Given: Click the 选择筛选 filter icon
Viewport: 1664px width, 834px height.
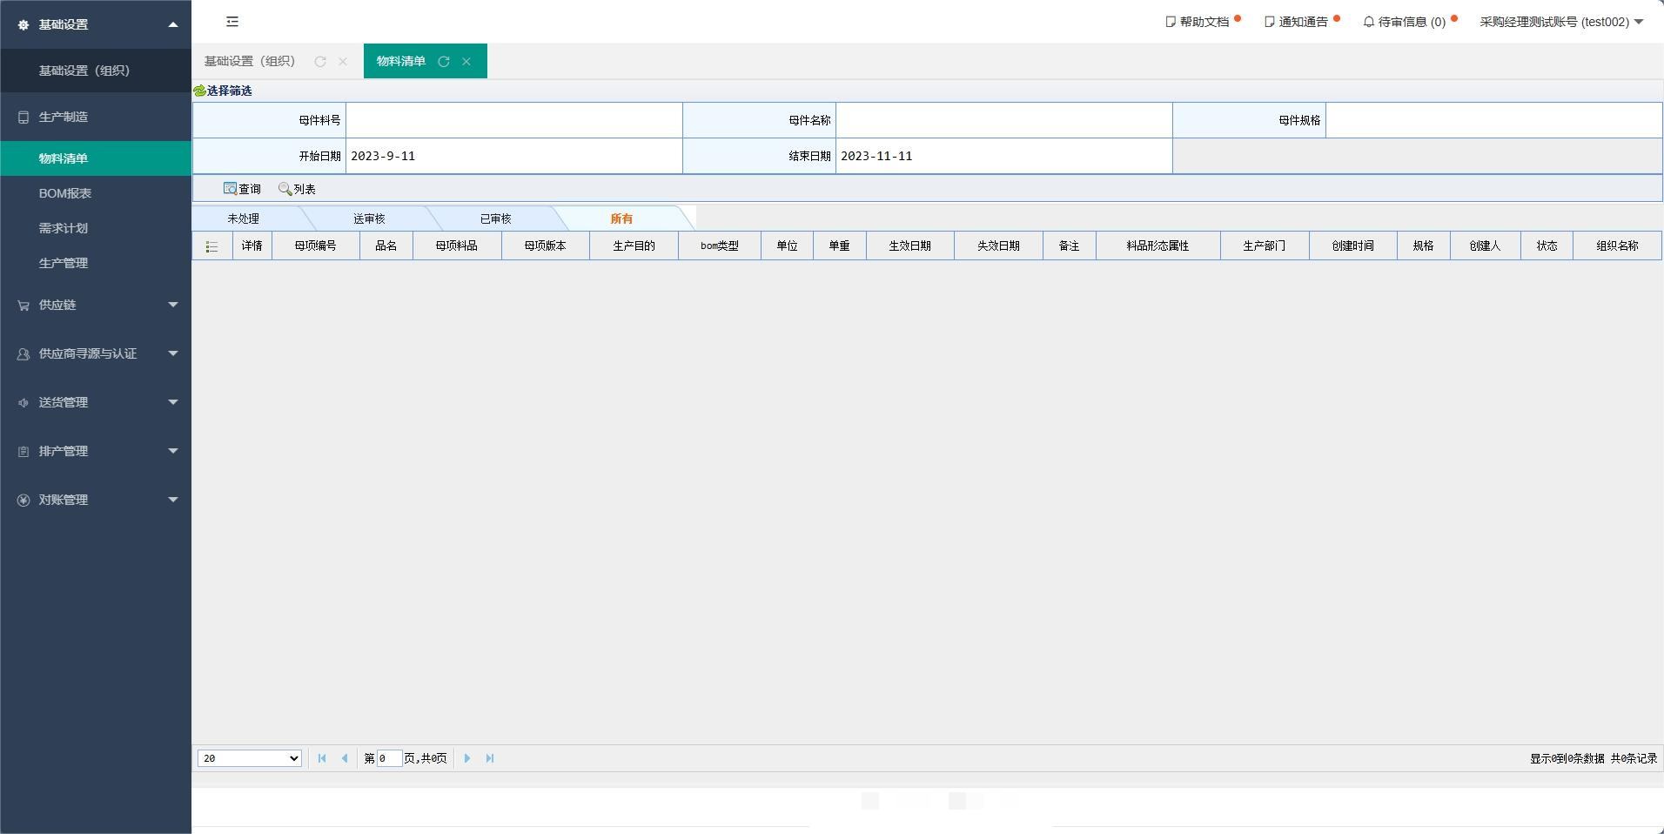Looking at the screenshot, I should pyautogui.click(x=199, y=91).
